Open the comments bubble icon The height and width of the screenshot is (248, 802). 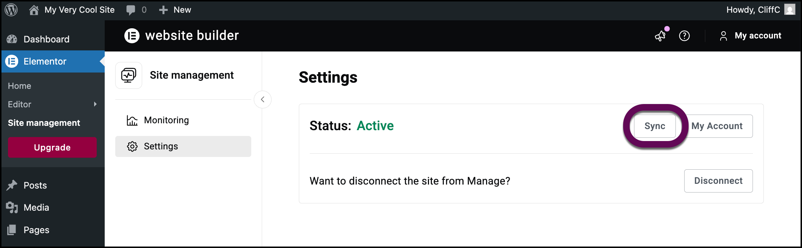coord(131,10)
